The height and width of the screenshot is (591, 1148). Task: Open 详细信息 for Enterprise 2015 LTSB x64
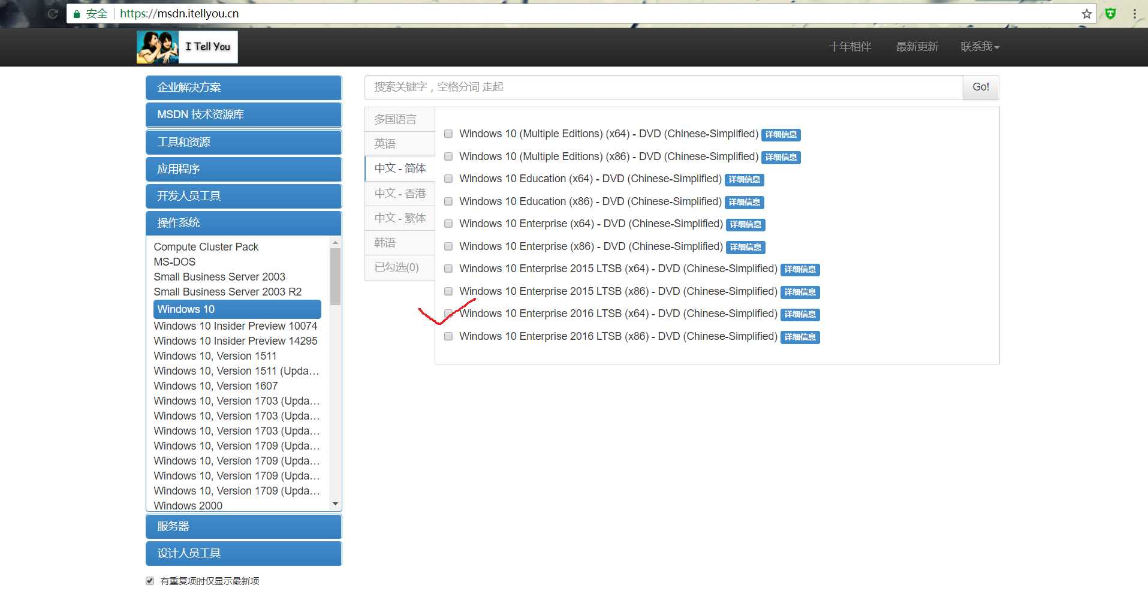coord(800,270)
